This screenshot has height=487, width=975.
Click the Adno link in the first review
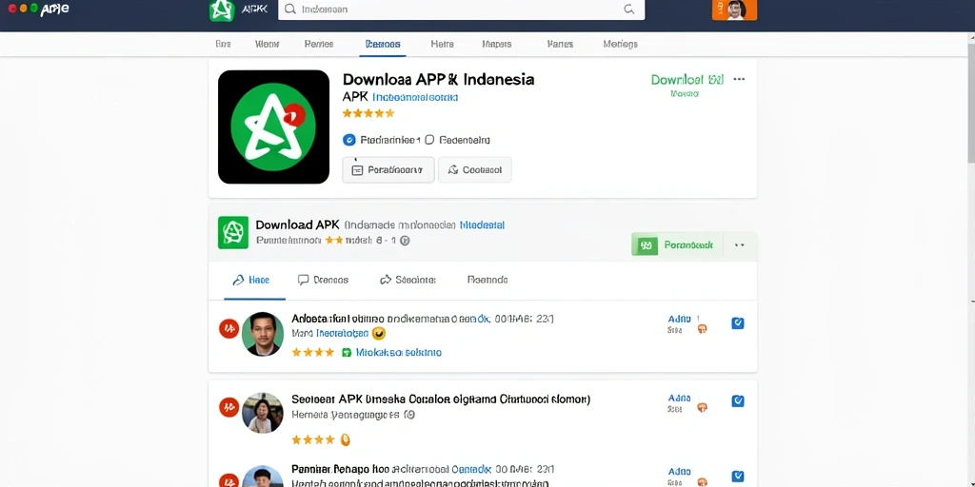pyautogui.click(x=680, y=320)
